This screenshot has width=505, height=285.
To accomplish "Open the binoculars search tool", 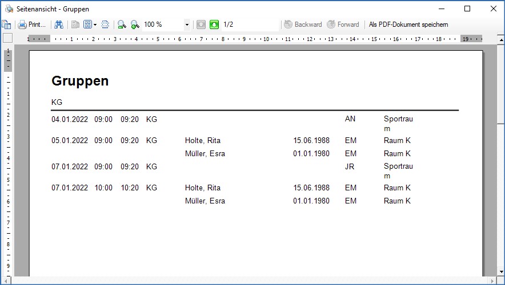I will 59,25.
